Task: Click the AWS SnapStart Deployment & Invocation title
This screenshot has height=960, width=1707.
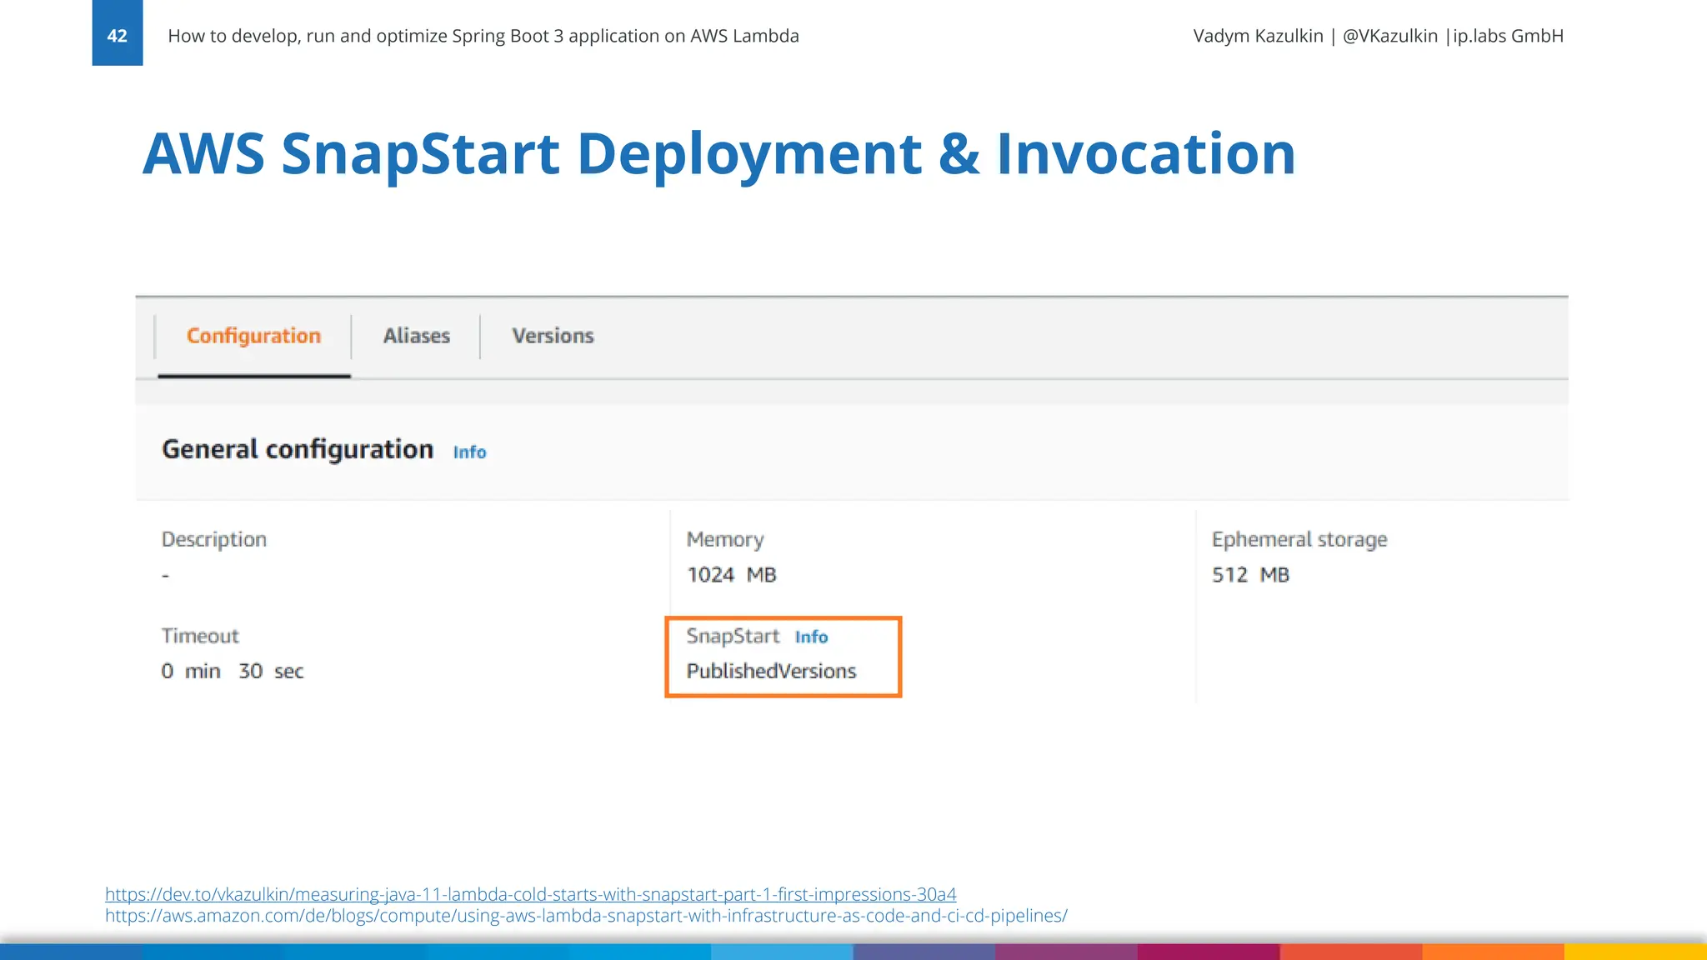Action: click(718, 154)
